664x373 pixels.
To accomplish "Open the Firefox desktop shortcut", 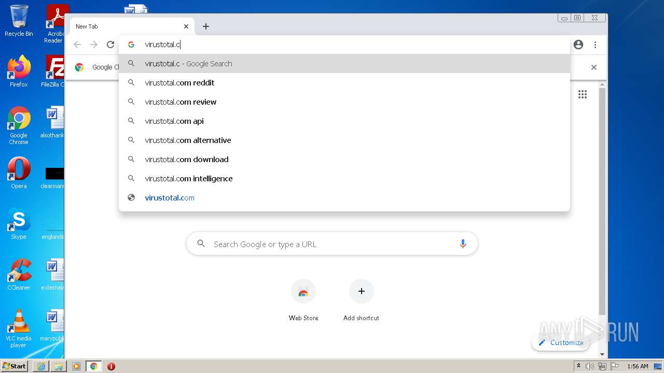I will tap(19, 71).
